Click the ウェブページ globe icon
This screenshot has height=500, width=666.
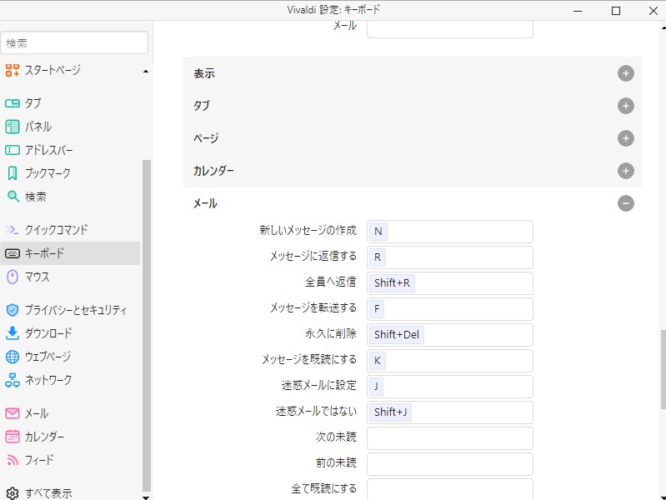(13, 357)
